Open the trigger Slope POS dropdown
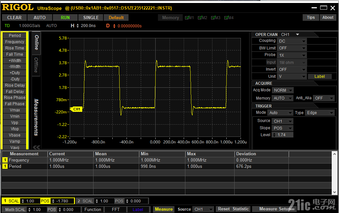 tap(282, 128)
